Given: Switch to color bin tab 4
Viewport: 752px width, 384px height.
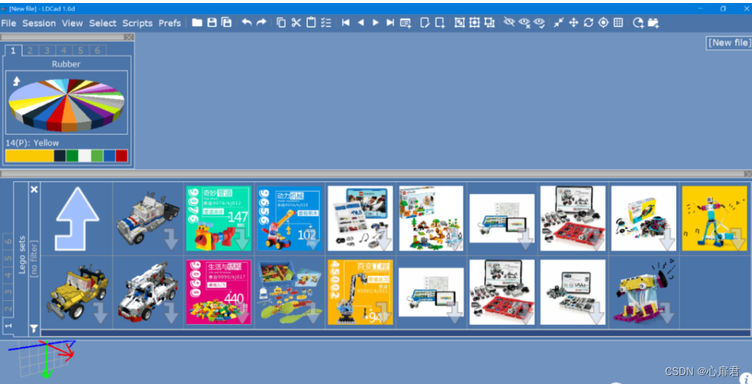Looking at the screenshot, I should (x=64, y=50).
